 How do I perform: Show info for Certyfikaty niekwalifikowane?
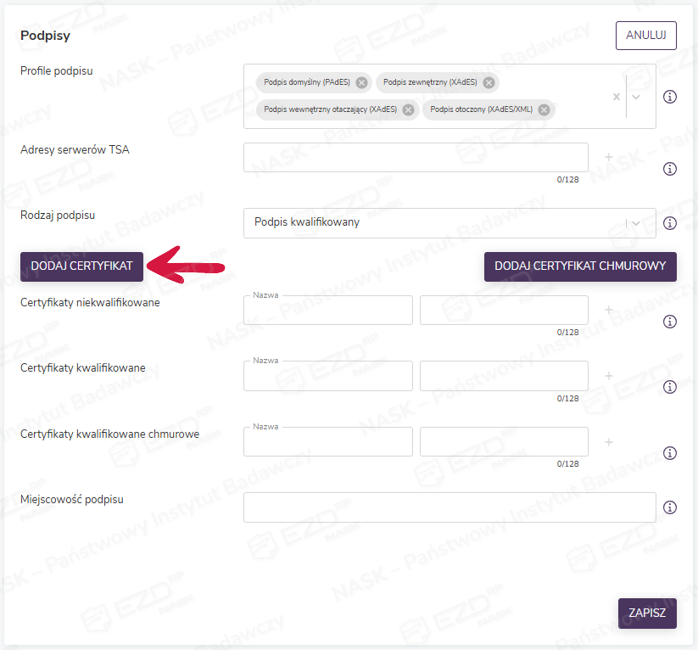[669, 322]
